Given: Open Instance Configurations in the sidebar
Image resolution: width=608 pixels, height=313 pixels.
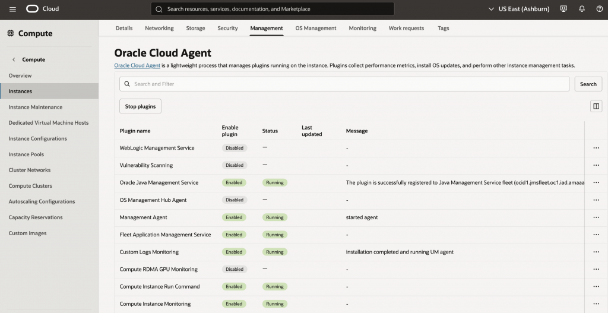Looking at the screenshot, I should pos(37,138).
